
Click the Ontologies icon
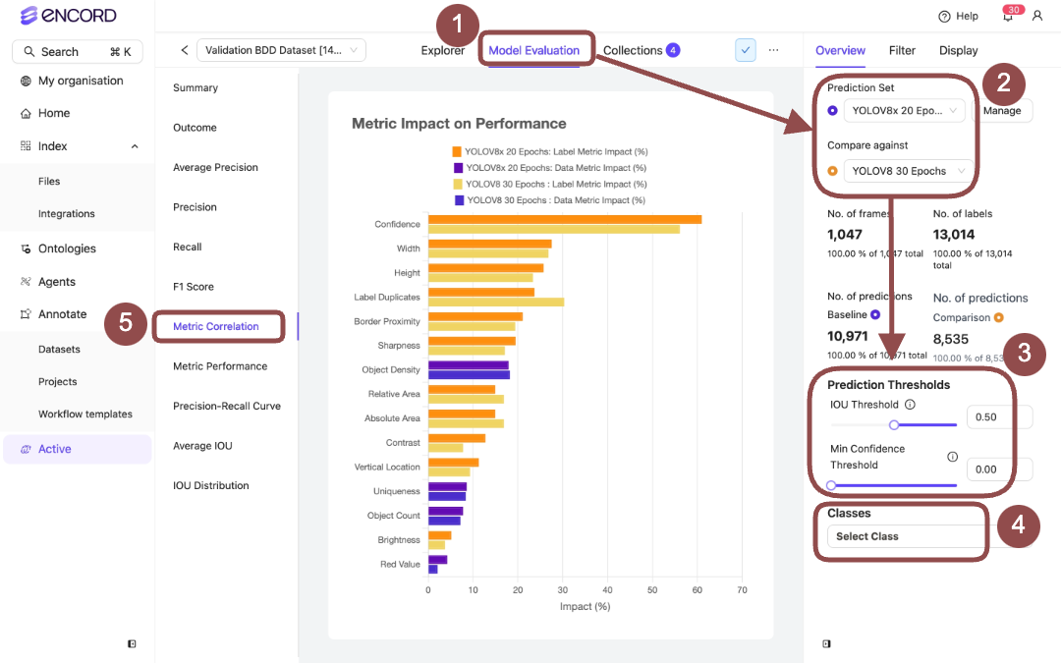26,249
